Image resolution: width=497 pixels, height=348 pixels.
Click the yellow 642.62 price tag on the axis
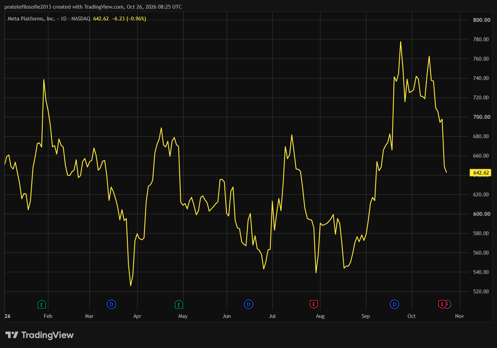[481, 173]
